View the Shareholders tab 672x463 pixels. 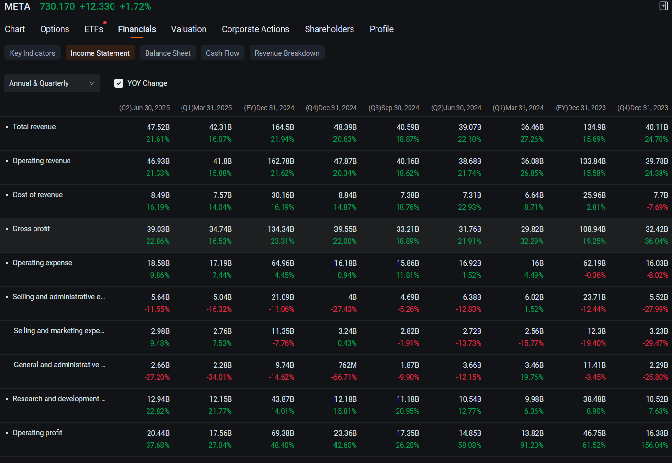(330, 29)
